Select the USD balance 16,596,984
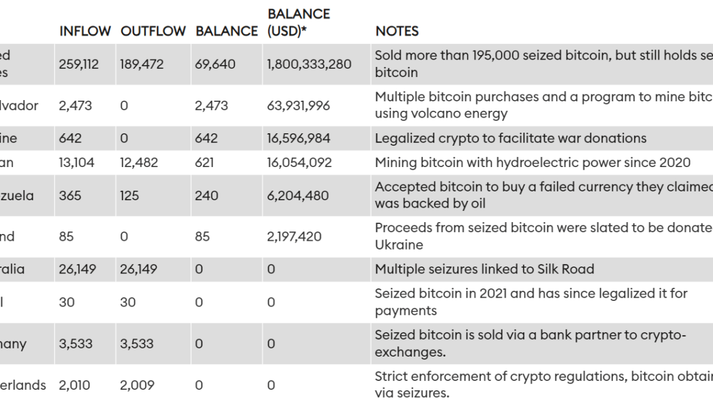This screenshot has height=401, width=713. coord(298,138)
